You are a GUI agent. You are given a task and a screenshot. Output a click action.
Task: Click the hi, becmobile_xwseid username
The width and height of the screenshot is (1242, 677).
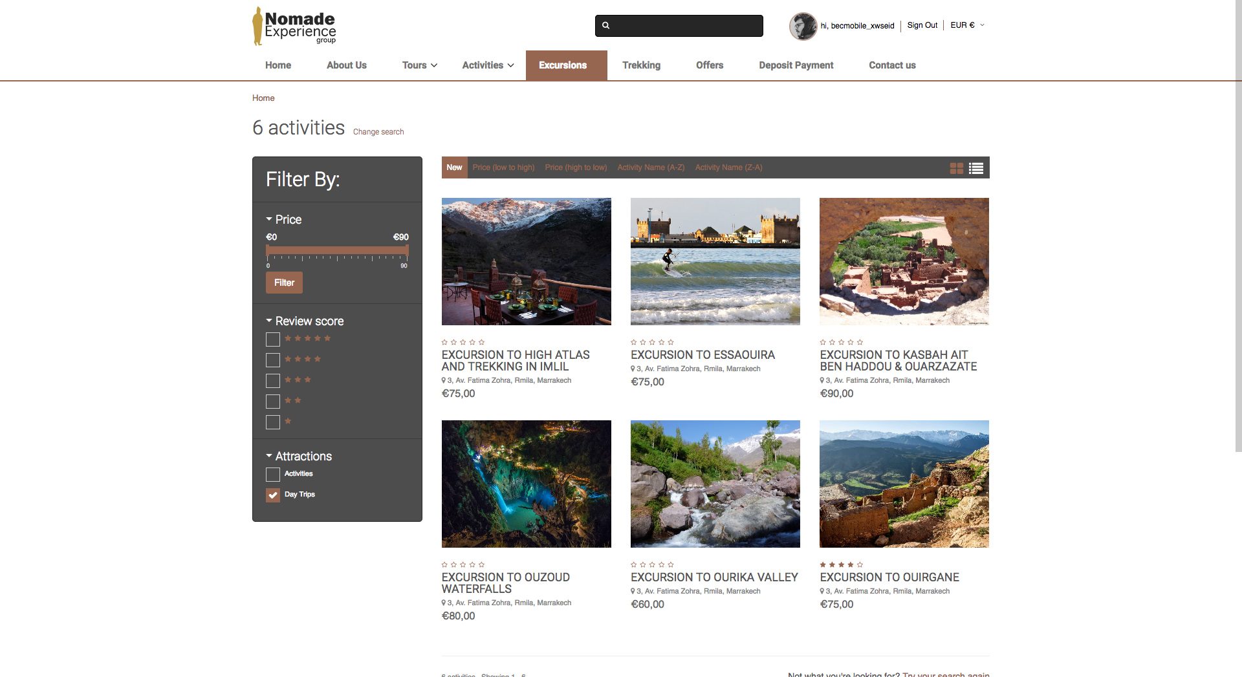pyautogui.click(x=857, y=26)
